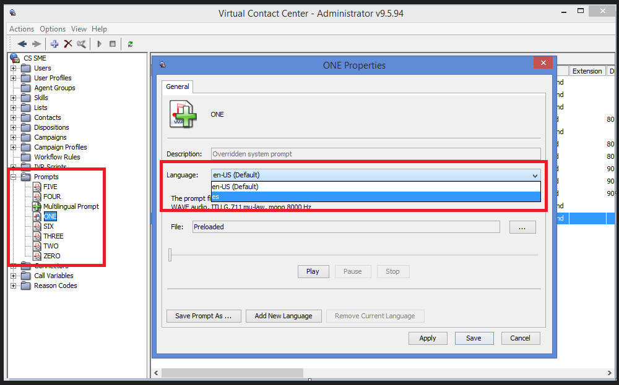The image size is (619, 385).
Task: Click the application icon in main title bar
Action: point(13,12)
